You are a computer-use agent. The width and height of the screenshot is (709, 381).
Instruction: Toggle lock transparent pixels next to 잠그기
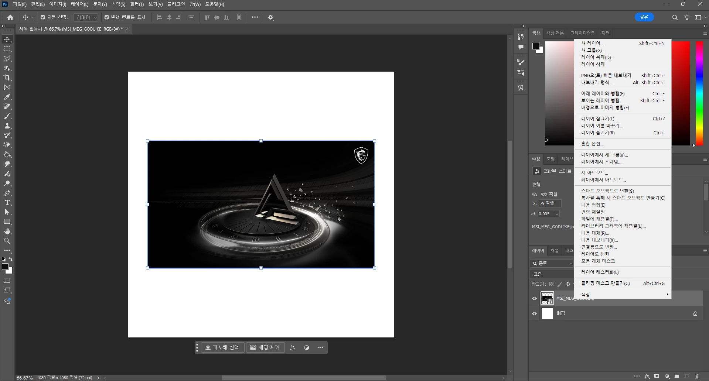(551, 284)
